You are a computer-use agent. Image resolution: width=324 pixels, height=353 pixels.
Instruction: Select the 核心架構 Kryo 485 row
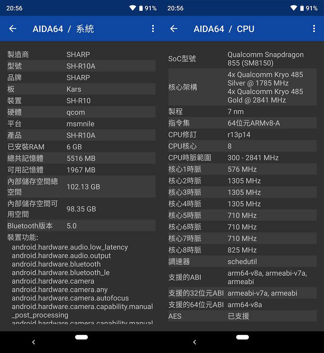[x=243, y=87]
